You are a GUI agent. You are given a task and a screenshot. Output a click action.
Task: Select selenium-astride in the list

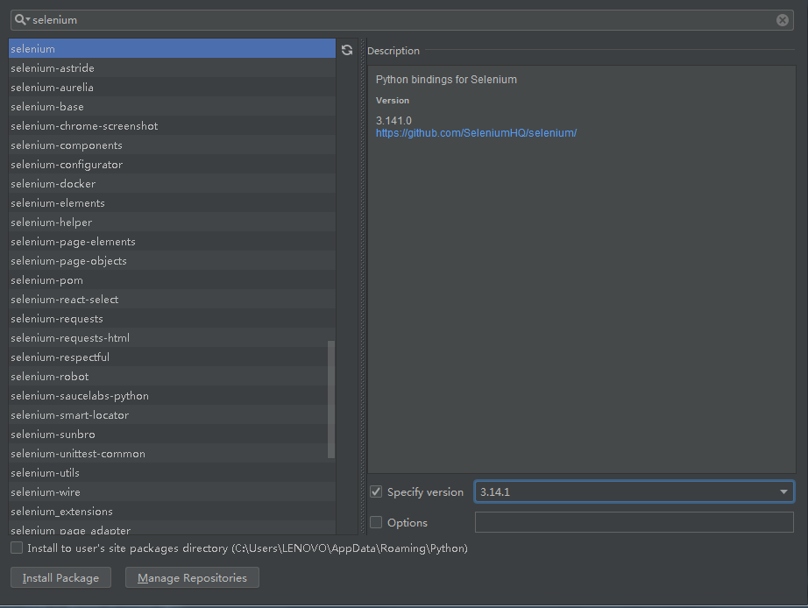(172, 68)
